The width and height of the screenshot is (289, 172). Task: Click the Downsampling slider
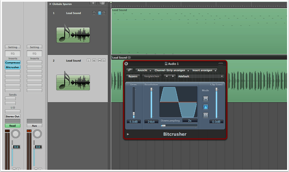pos(179,126)
